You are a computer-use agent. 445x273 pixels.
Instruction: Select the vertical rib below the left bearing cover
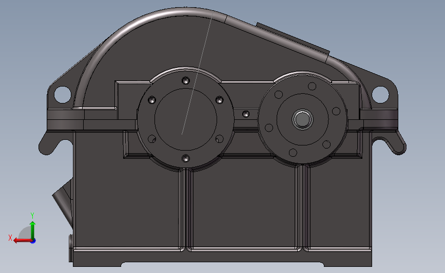point(186,209)
